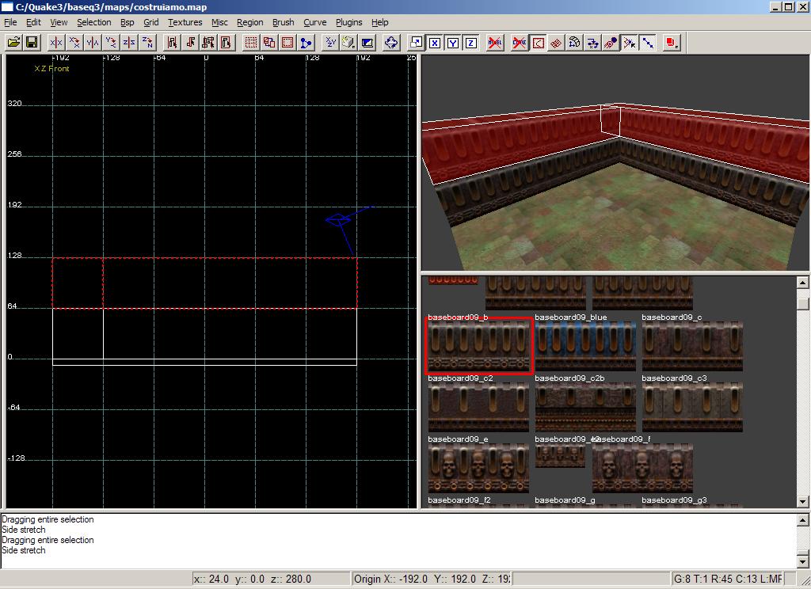
Task: Flip the selection along the X axis
Action: pyautogui.click(x=56, y=43)
